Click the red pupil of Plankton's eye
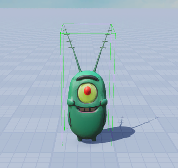 coord(88,91)
